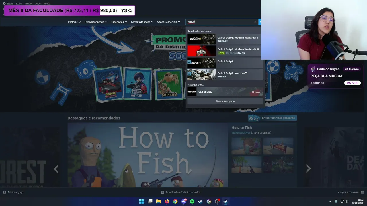Click the 73% college goal progress bar
This screenshot has width=367, height=206.
click(69, 11)
